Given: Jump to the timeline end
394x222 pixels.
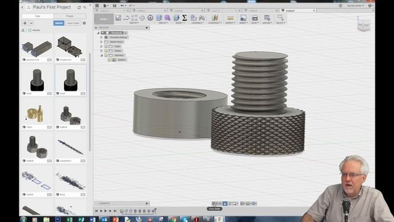Looking at the screenshot, I should pos(115,211).
